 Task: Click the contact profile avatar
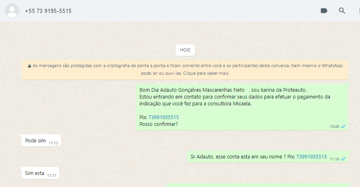[x=12, y=11]
